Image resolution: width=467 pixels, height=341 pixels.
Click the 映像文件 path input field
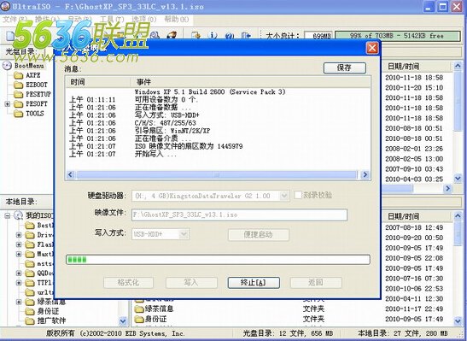(239, 215)
